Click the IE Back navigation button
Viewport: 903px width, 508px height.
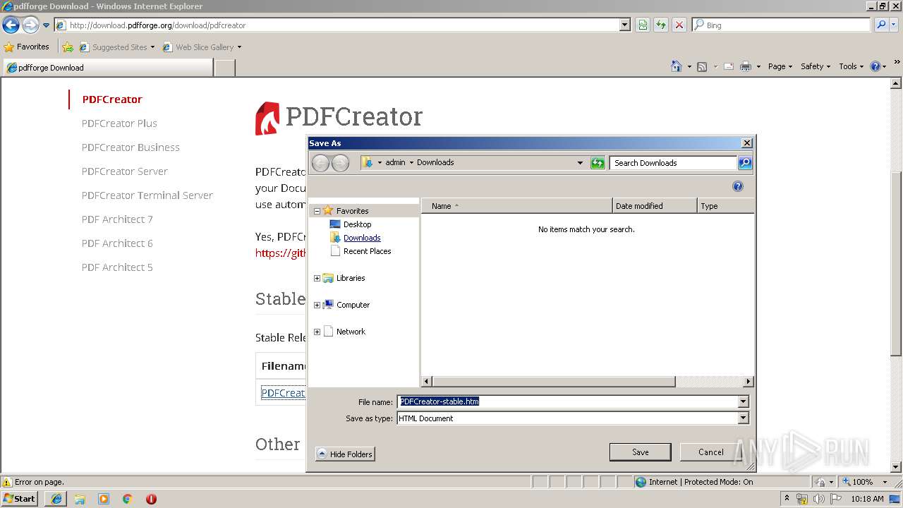11,25
